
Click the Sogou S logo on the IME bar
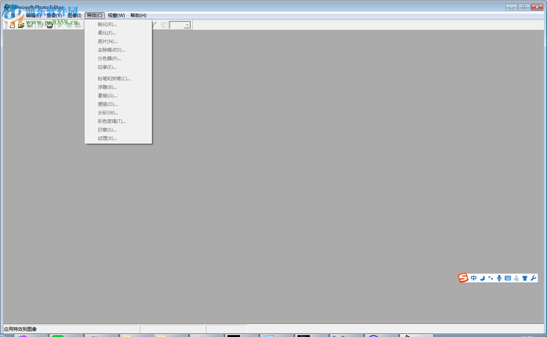[463, 278]
